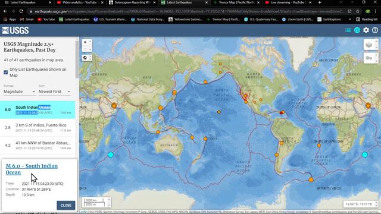Image resolution: width=381 pixels, height=214 pixels.
Task: Bookmark this page with the star icon
Action: pos(358,11)
